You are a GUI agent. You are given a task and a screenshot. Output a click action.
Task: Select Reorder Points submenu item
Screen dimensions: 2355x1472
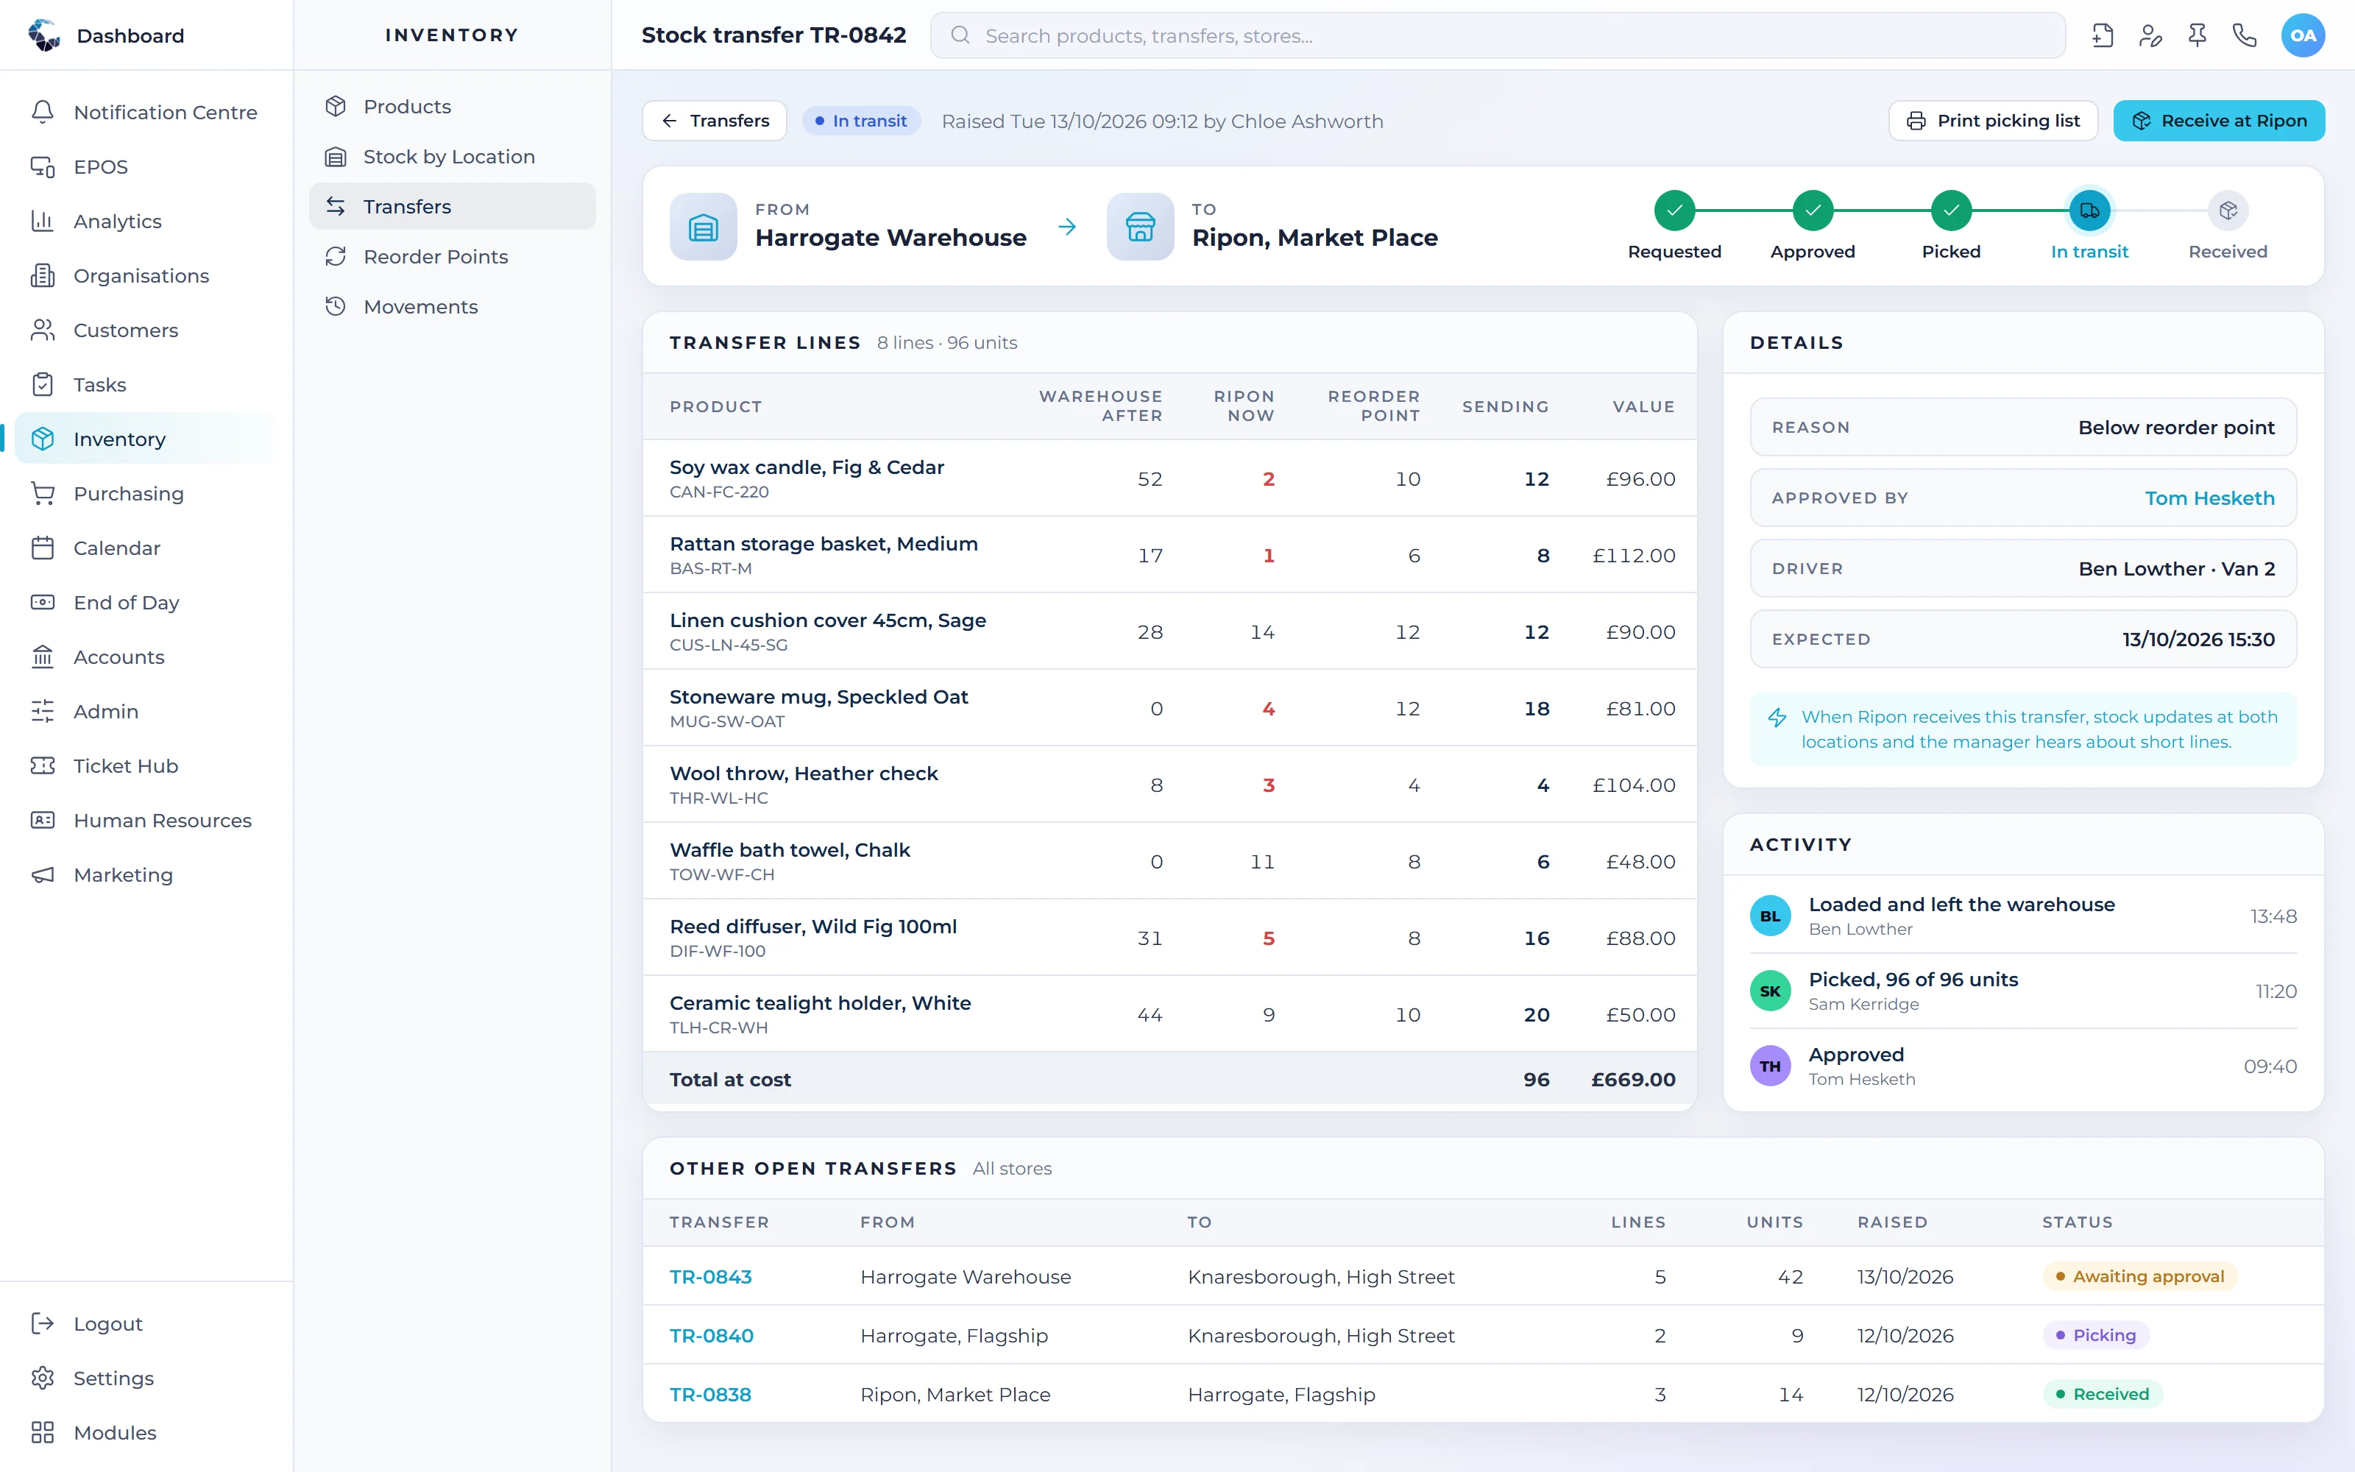point(453,257)
